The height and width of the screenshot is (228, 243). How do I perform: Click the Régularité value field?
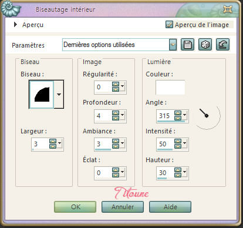[x=103, y=87]
